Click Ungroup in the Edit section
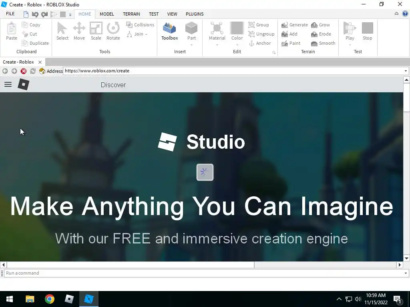This screenshot has width=410, height=307. (261, 34)
